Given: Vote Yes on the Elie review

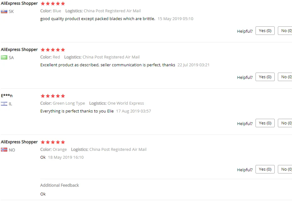Looking at the screenshot, I should pyautogui.click(x=265, y=123).
